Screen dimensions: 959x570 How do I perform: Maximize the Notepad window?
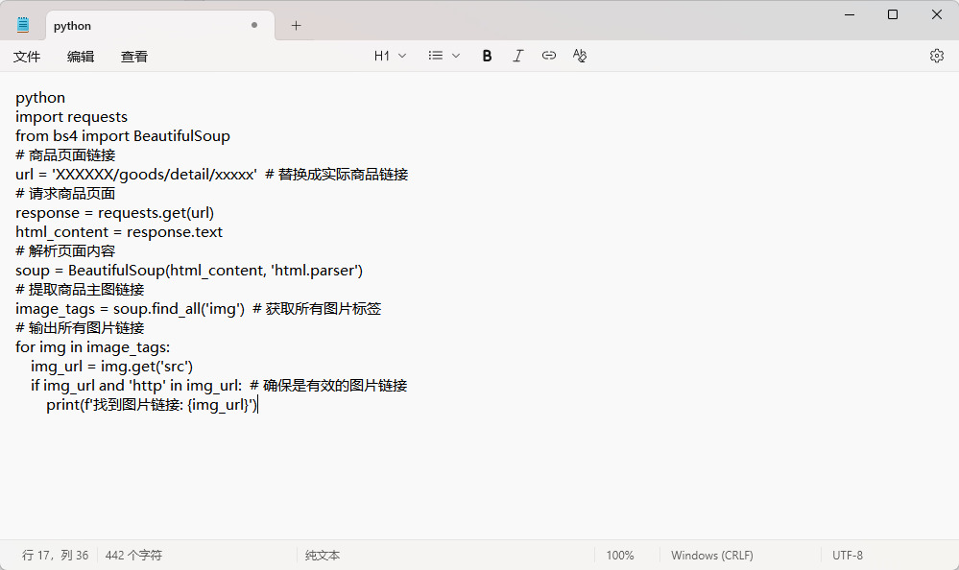tap(893, 14)
